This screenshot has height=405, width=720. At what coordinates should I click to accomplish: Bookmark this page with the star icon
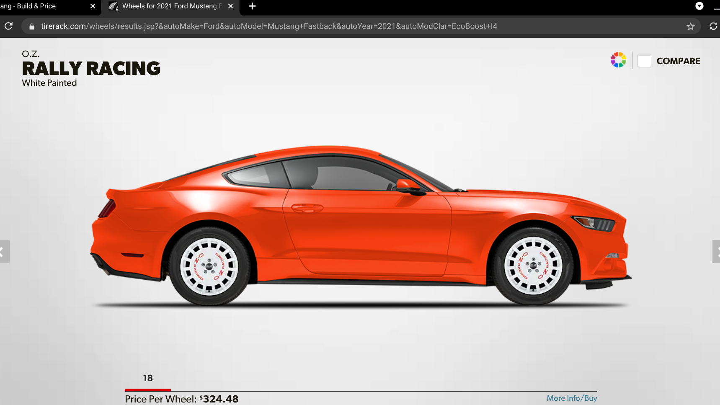click(x=691, y=26)
